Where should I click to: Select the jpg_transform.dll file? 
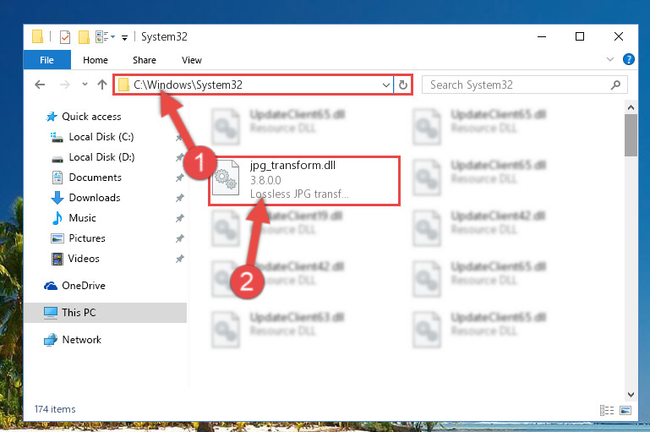[304, 180]
